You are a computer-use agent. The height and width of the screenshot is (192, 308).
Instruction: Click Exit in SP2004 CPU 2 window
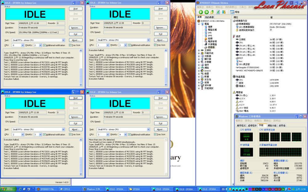point(76,123)
